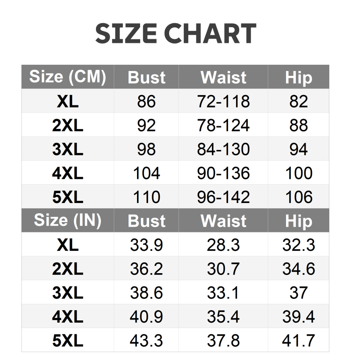Click the 4XL bust inches value 40.9
This screenshot has height=357, width=357.
click(146, 317)
